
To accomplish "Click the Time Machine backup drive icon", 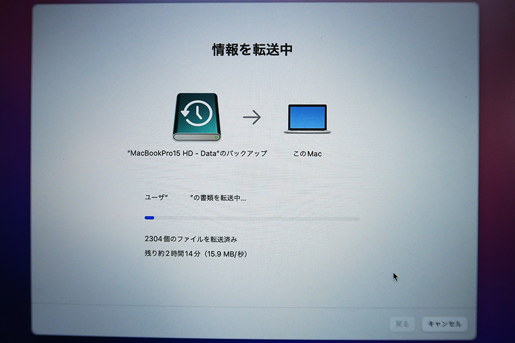I will tap(197, 117).
